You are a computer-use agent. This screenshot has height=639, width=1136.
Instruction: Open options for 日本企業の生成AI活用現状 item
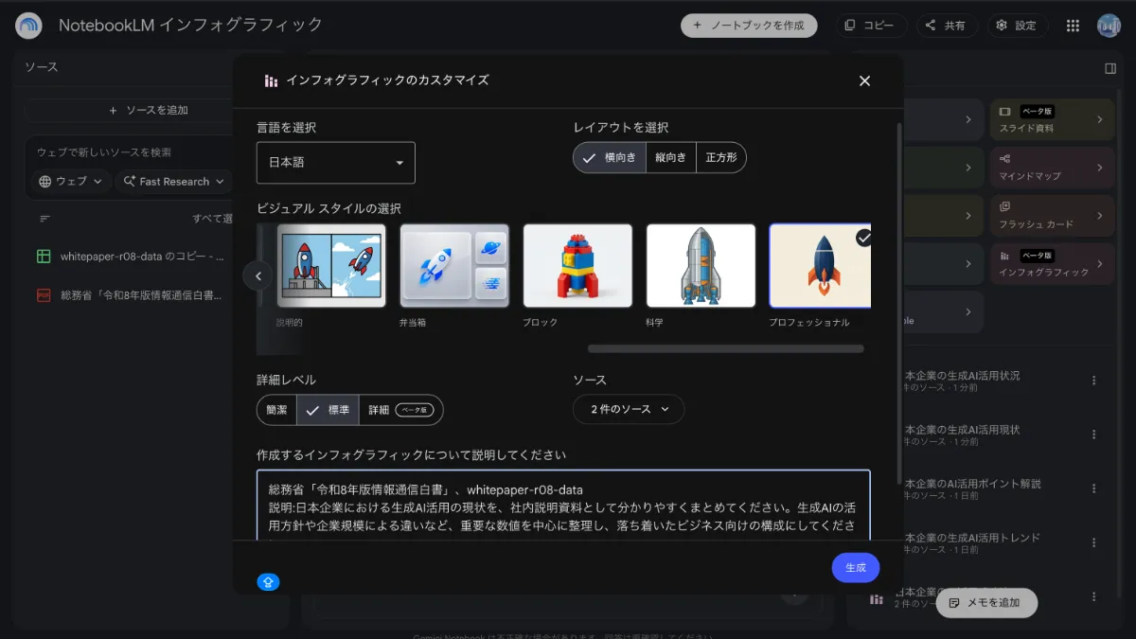tap(1094, 435)
